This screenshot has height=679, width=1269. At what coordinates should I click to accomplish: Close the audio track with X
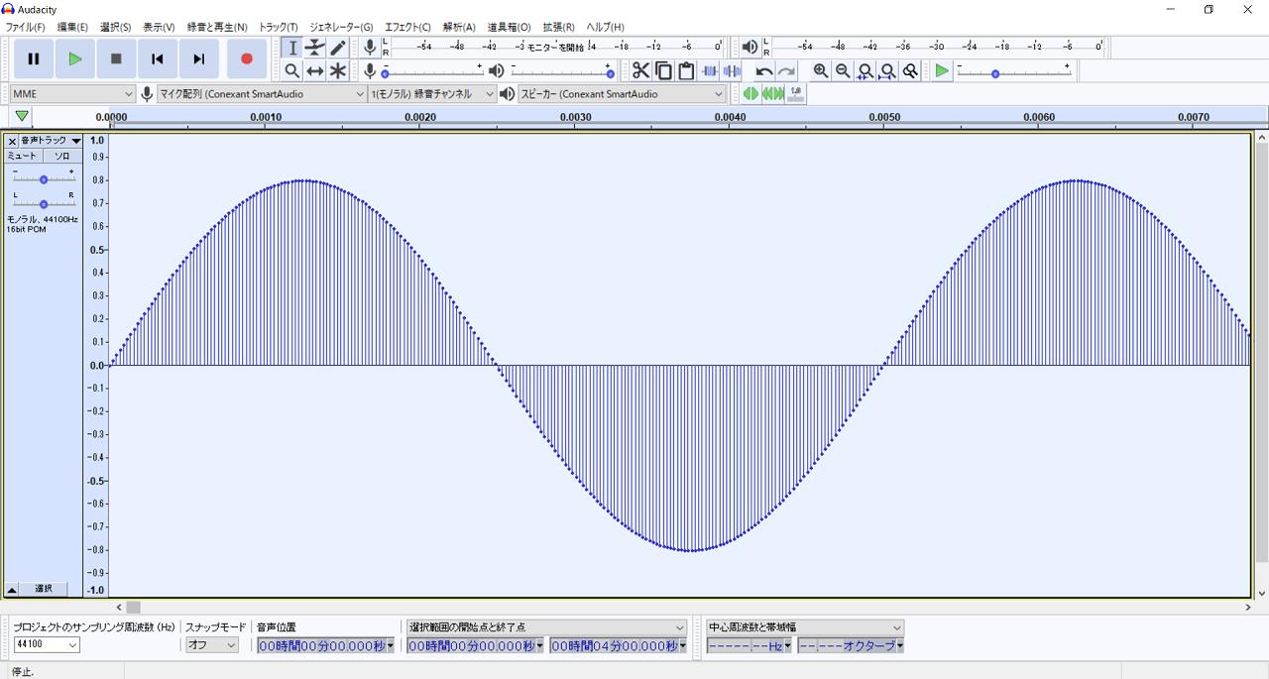click(12, 141)
